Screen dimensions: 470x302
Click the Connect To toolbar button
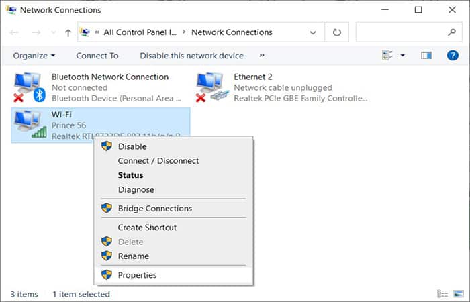97,56
